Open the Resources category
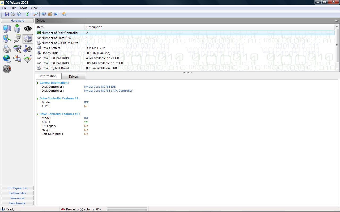This screenshot has height=212, width=340. 18,198
